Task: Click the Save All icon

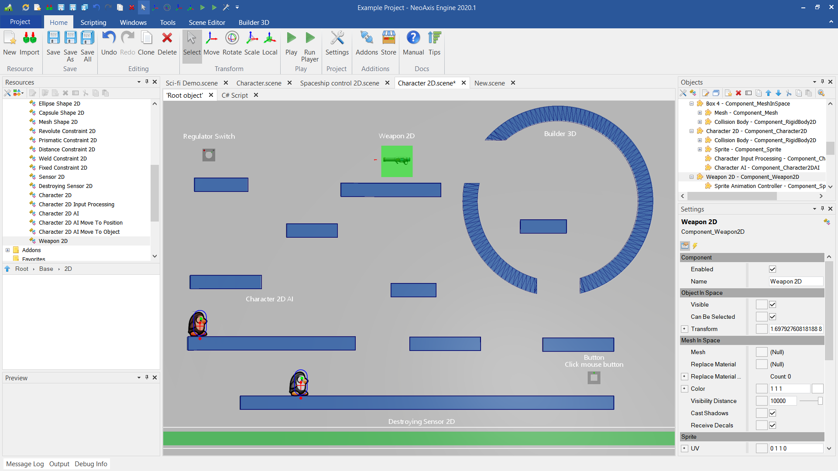Action: 87,46
